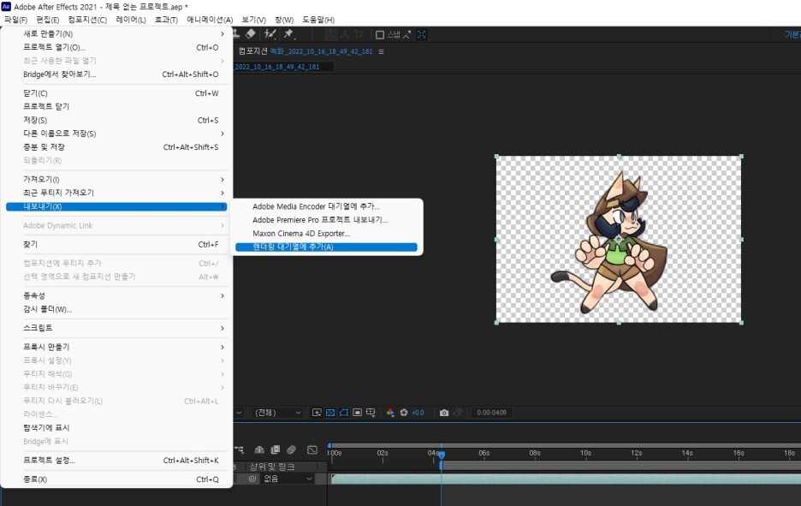Click the snap collapsed-layers option icon
Viewport: 801px width, 506px height.
406,34
